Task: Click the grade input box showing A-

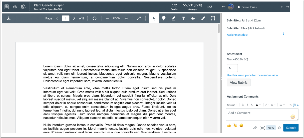Action: tap(232, 68)
